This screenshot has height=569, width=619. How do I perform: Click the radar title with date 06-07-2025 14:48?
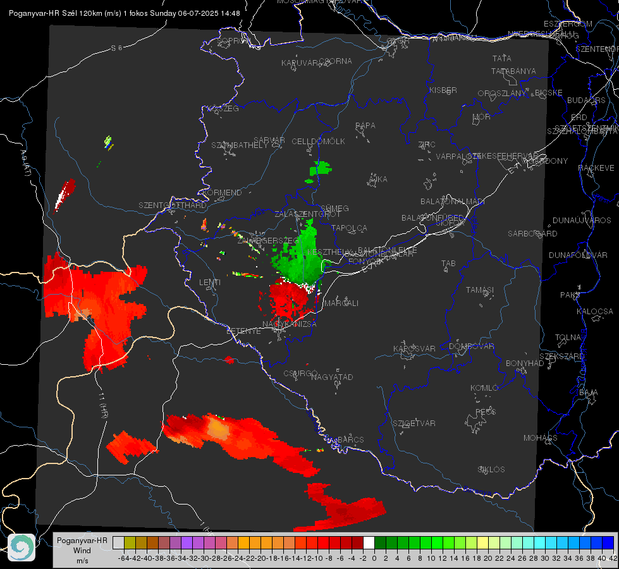[x=125, y=13]
